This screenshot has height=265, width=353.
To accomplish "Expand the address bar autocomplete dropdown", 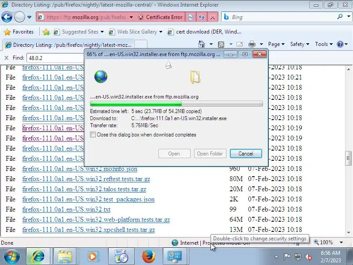I will (131, 17).
